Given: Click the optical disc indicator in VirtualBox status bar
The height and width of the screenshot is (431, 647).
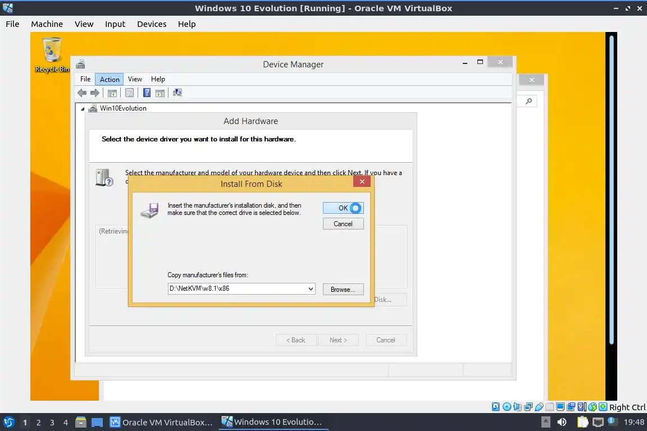Looking at the screenshot, I should [x=507, y=407].
